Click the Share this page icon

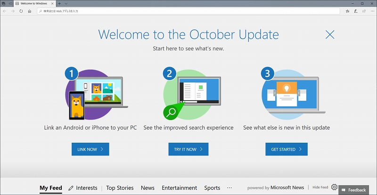tap(364, 11)
